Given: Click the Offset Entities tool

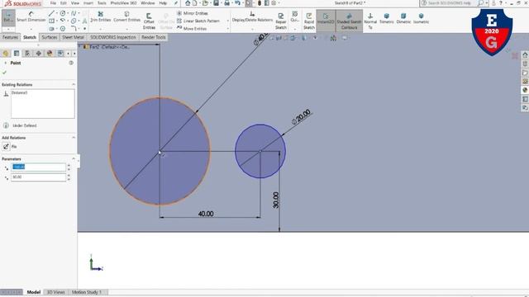Looking at the screenshot, I should [x=149, y=21].
